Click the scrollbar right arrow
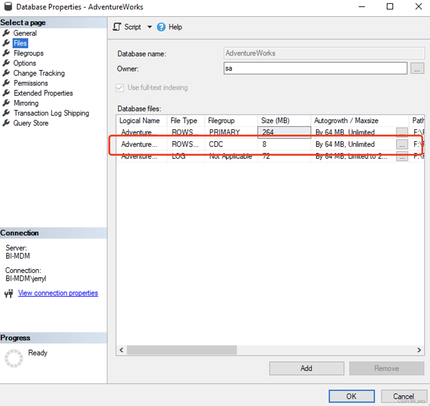This screenshot has width=430, height=406. coord(419,350)
